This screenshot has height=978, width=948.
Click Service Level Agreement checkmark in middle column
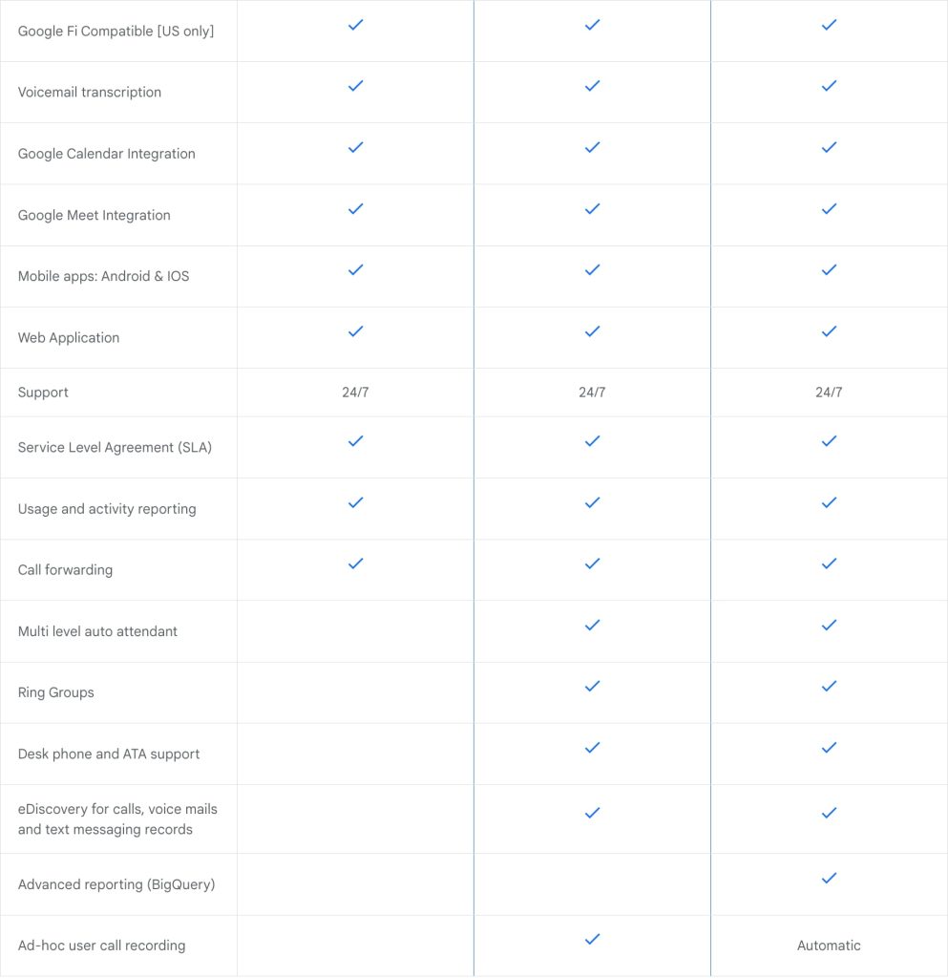(592, 441)
